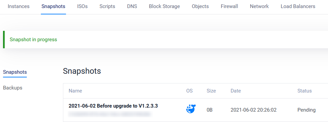328x122 pixels.
Task: Open the Objects tab
Action: tap(200, 6)
